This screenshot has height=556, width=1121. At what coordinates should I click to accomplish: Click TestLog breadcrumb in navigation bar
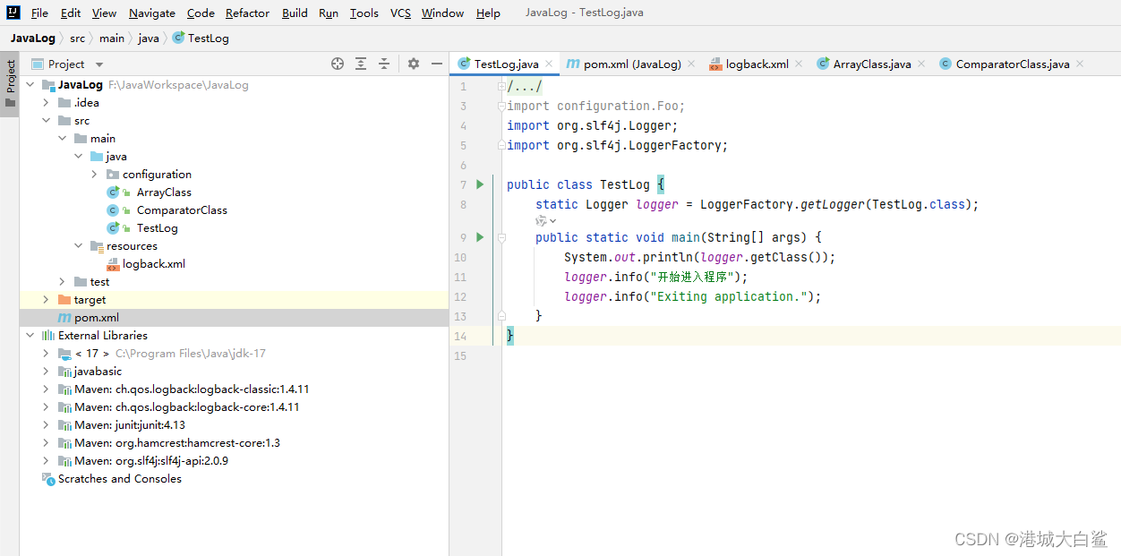201,38
